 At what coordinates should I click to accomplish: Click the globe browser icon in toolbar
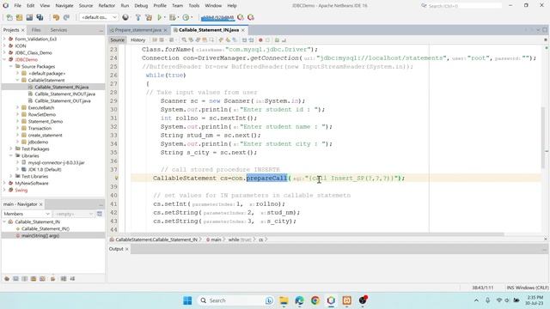click(x=125, y=17)
